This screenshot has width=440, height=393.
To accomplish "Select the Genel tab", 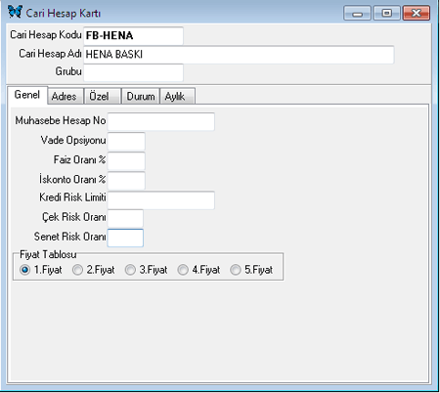I will (x=27, y=95).
